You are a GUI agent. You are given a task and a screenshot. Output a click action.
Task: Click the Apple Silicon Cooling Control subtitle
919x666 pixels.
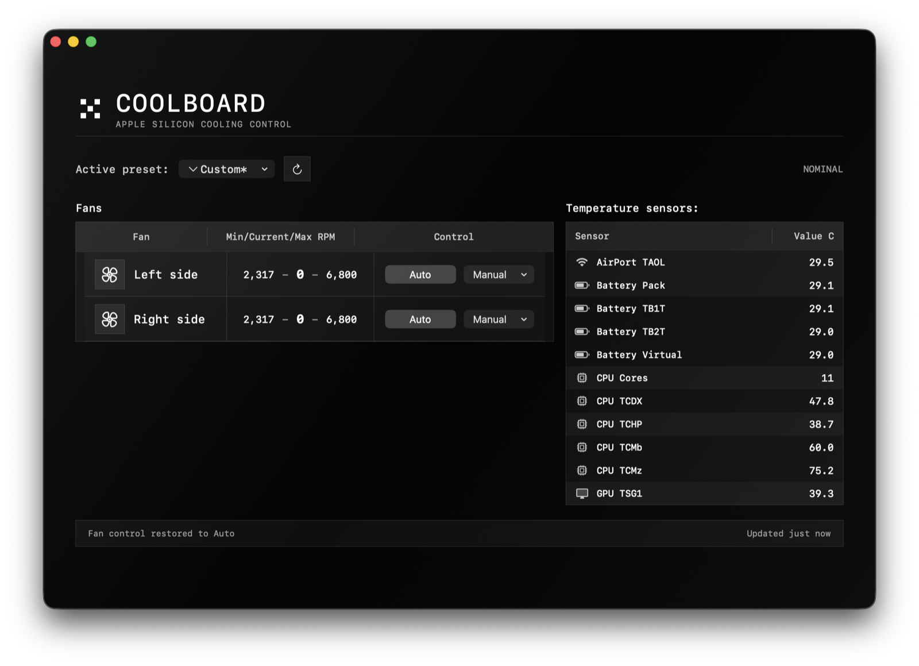(203, 124)
